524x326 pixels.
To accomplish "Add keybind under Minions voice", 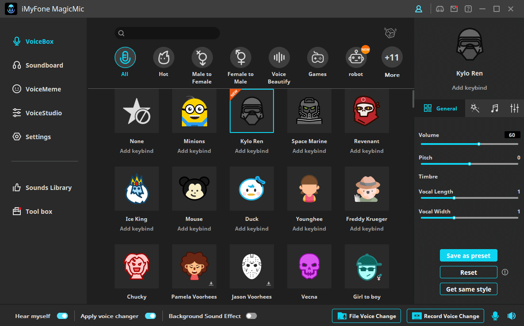I will point(194,151).
